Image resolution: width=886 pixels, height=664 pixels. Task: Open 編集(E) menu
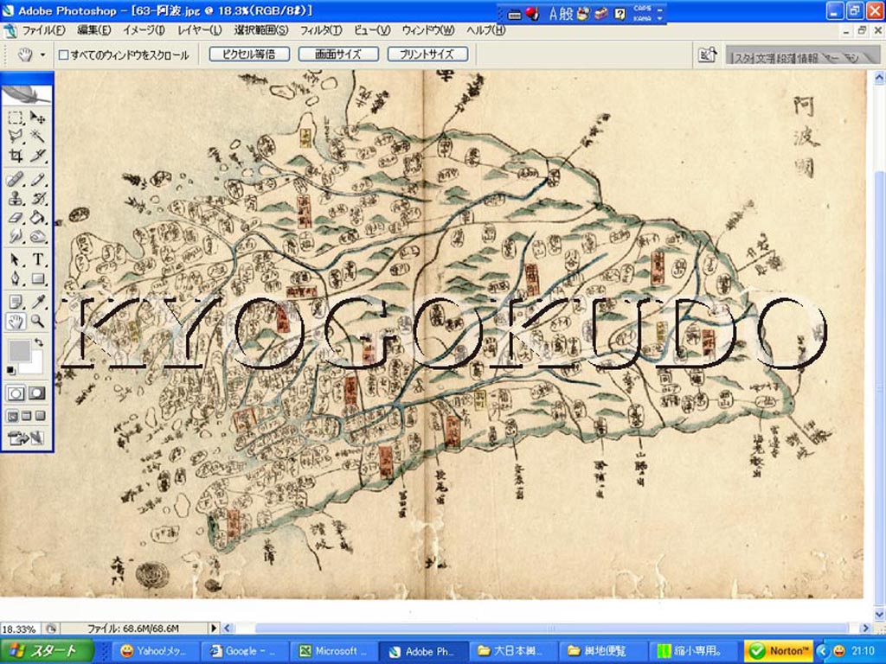click(x=93, y=30)
